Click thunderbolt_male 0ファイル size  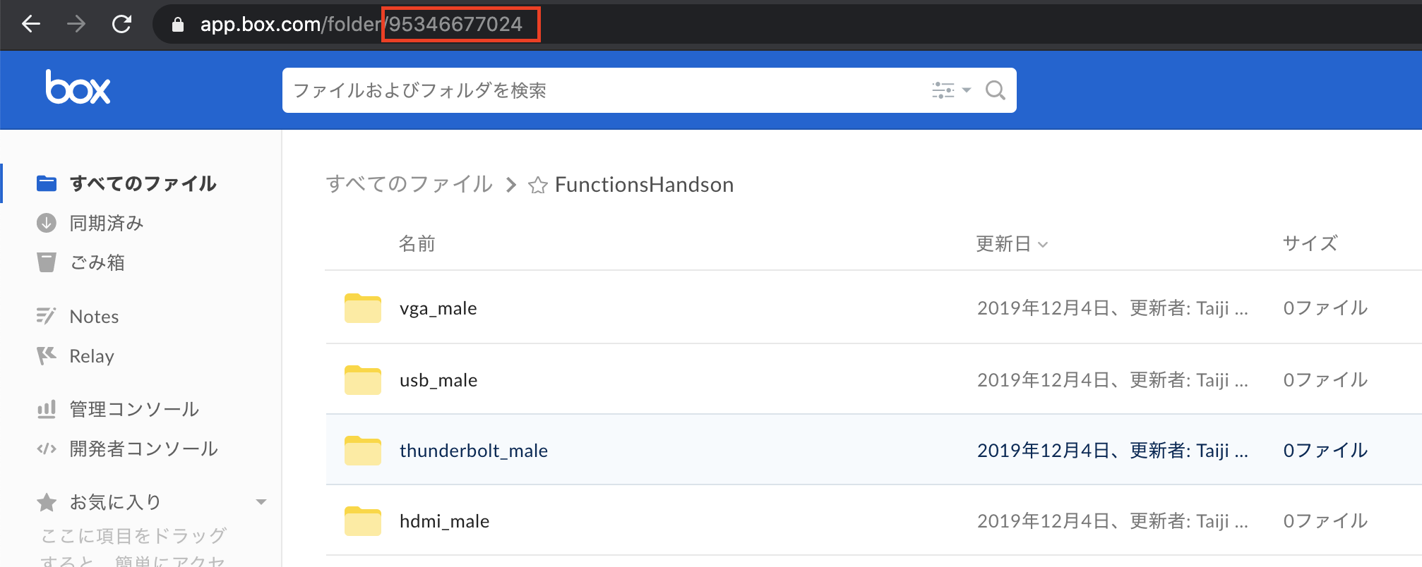click(1325, 451)
